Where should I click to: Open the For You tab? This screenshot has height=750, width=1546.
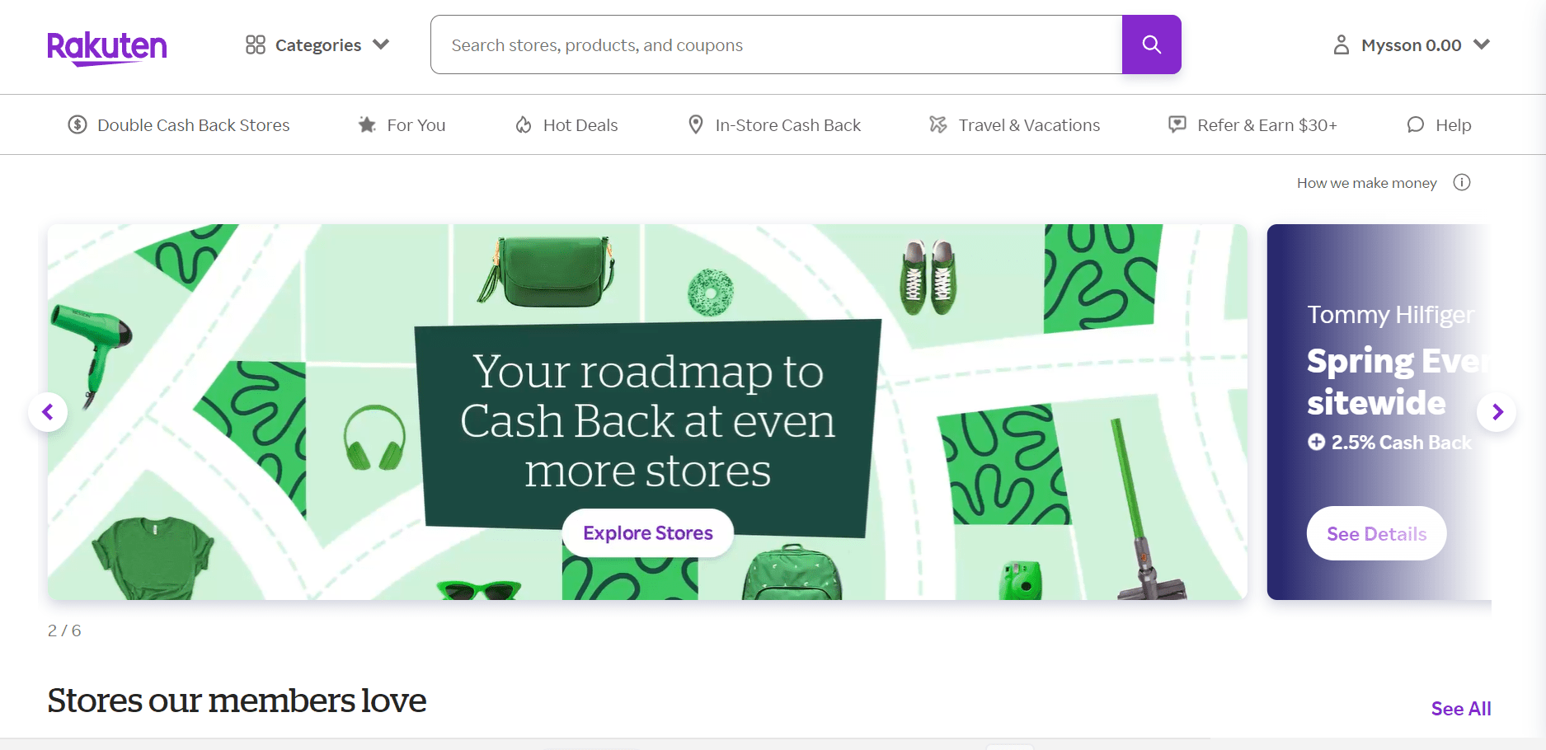402,124
